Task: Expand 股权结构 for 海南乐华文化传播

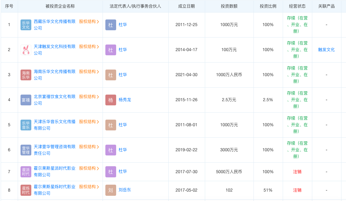Action: (89, 72)
